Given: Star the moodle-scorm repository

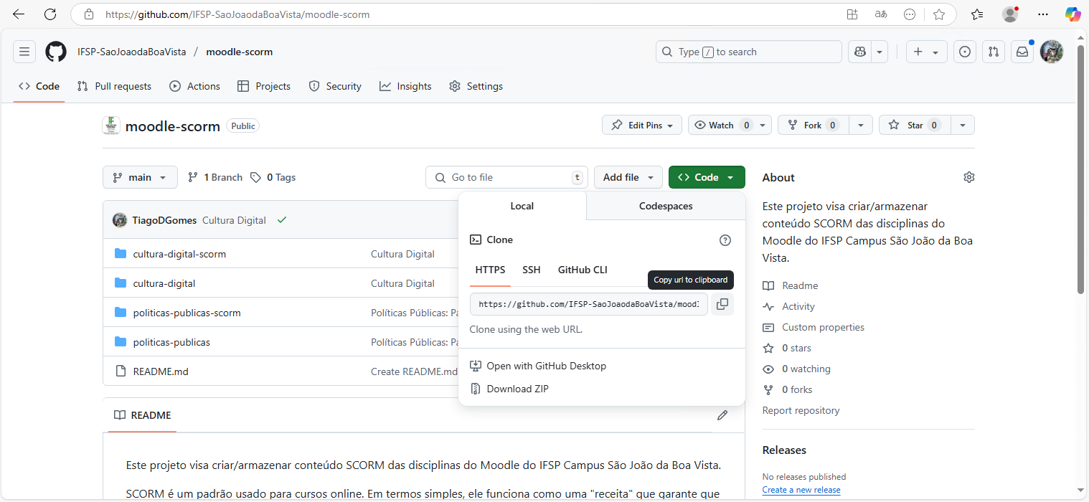Looking at the screenshot, I should (x=915, y=125).
